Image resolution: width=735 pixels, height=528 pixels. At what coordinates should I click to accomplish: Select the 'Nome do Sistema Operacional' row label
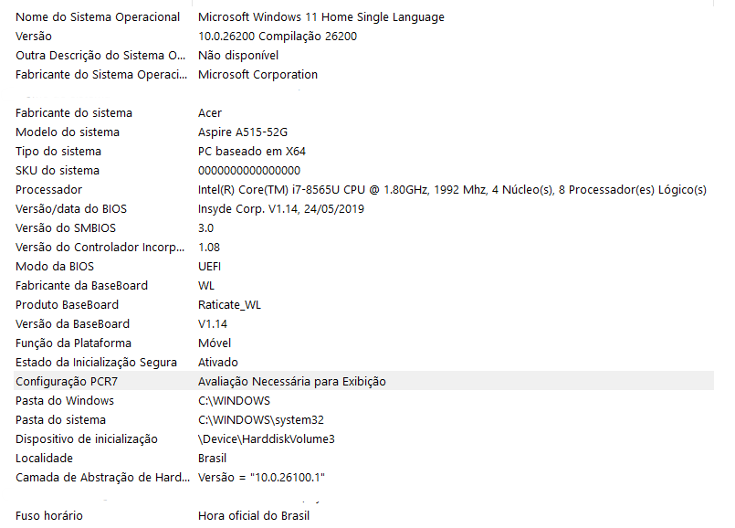coord(98,17)
